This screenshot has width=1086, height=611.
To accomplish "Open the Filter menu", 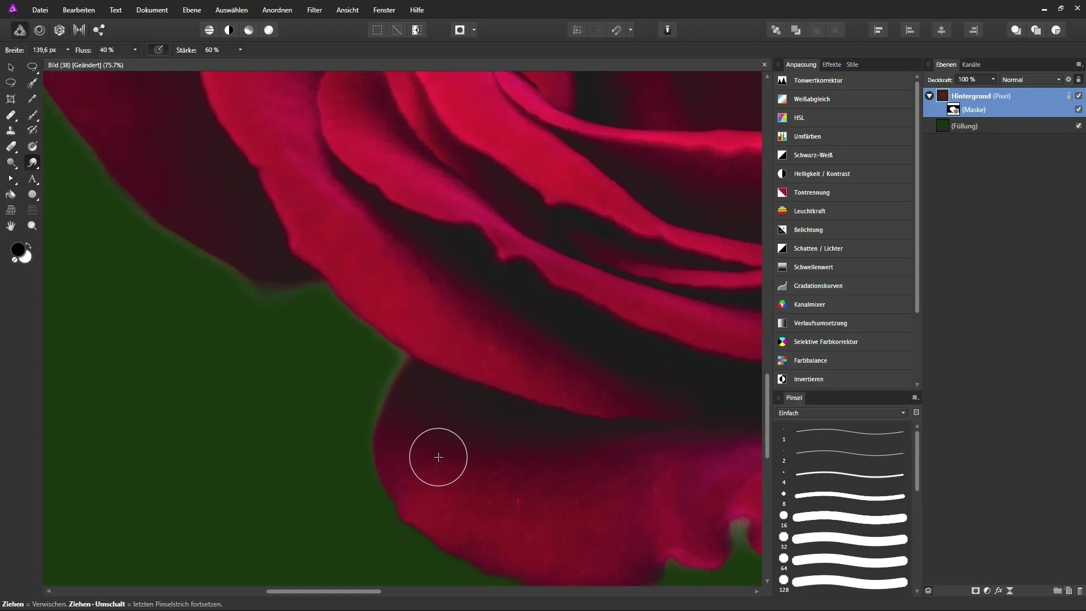I will click(314, 10).
